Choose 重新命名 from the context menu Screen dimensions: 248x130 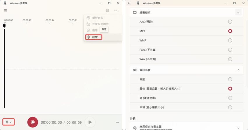[x=103, y=18]
